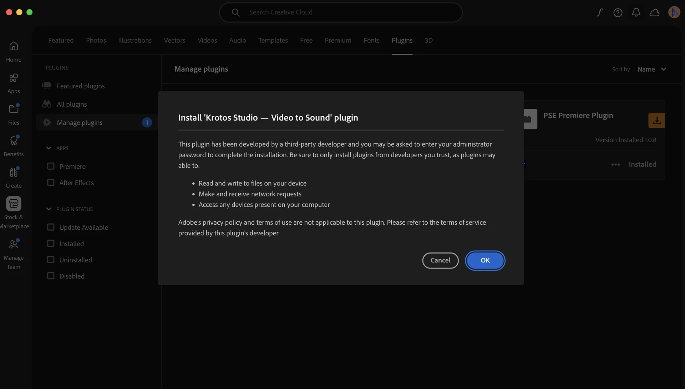Switch to the Photos tab

(96, 40)
